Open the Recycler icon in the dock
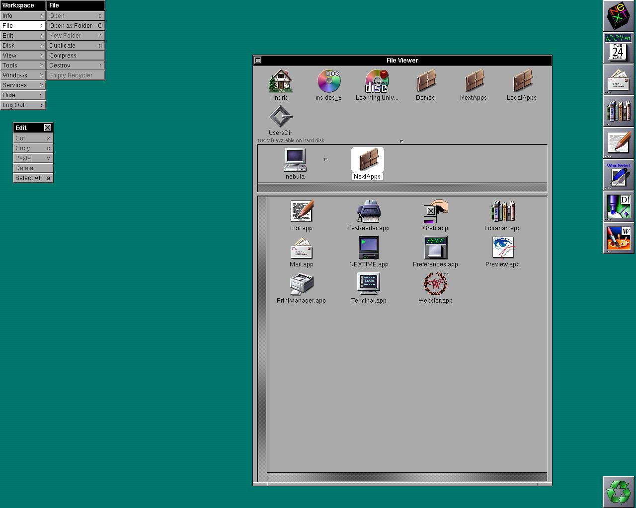 click(618, 492)
